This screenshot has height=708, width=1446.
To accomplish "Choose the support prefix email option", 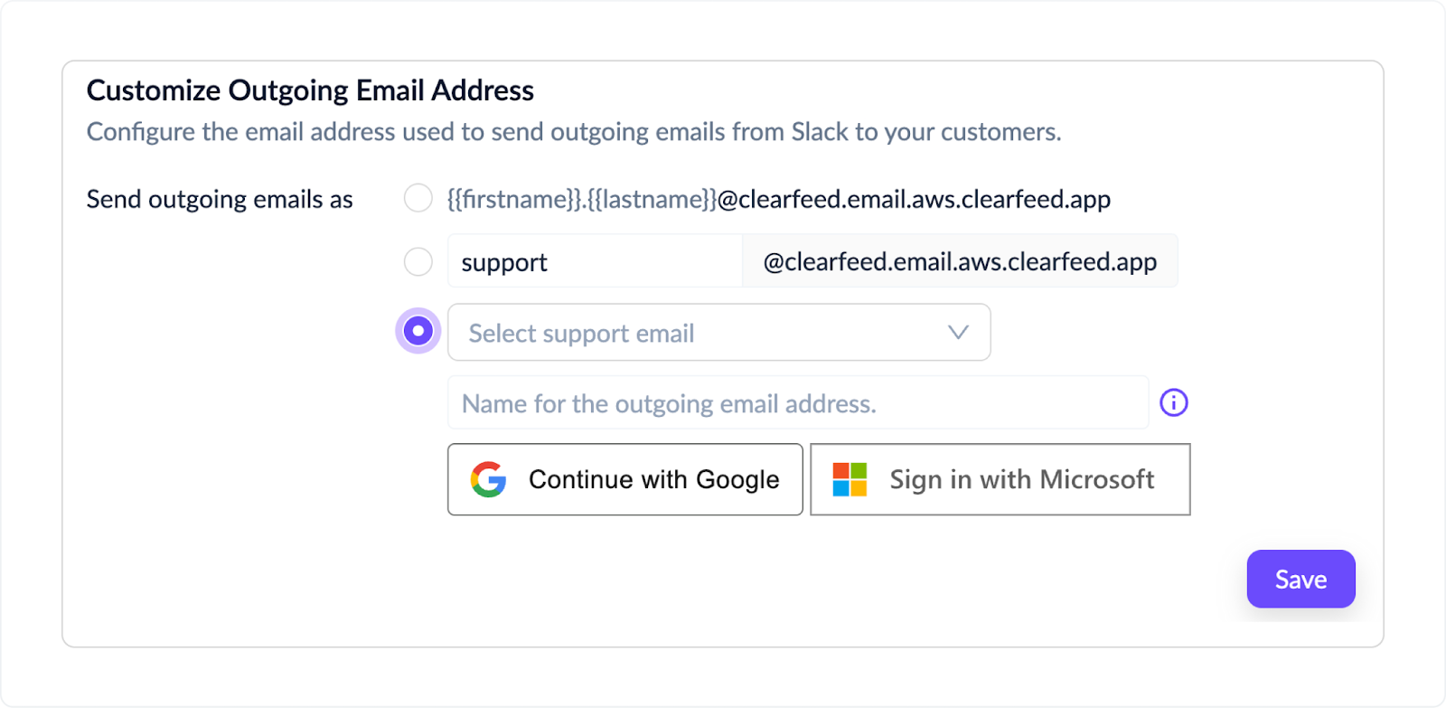I will tap(418, 261).
